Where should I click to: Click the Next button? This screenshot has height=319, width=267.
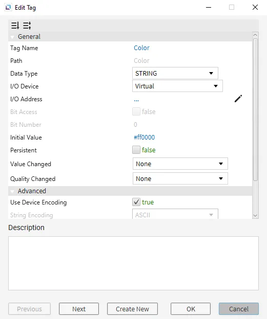click(x=79, y=309)
